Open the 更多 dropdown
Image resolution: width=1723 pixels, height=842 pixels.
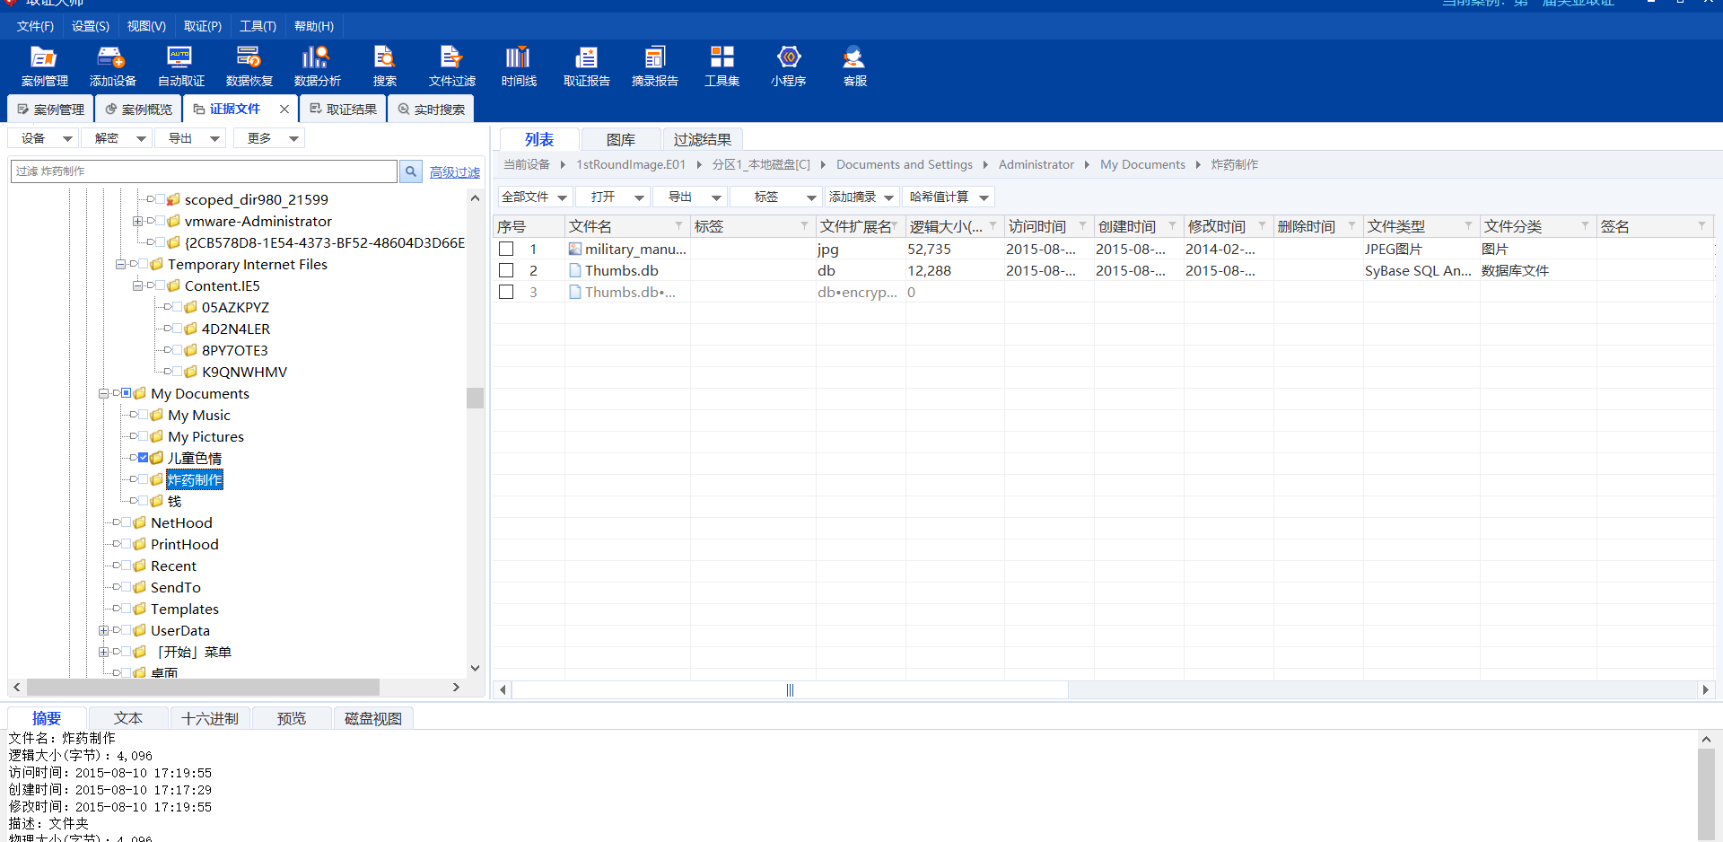[269, 138]
